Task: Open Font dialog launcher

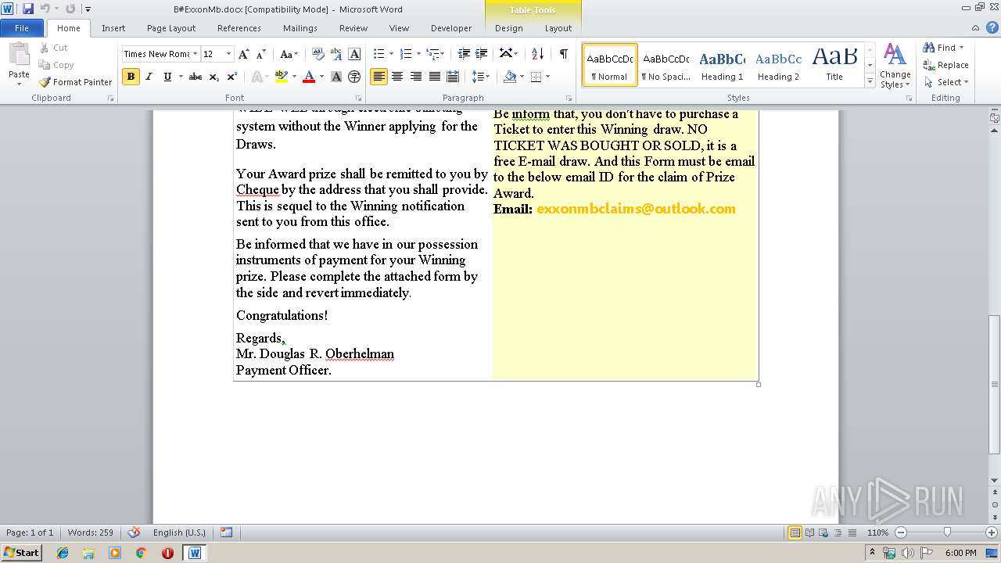Action: (358, 99)
